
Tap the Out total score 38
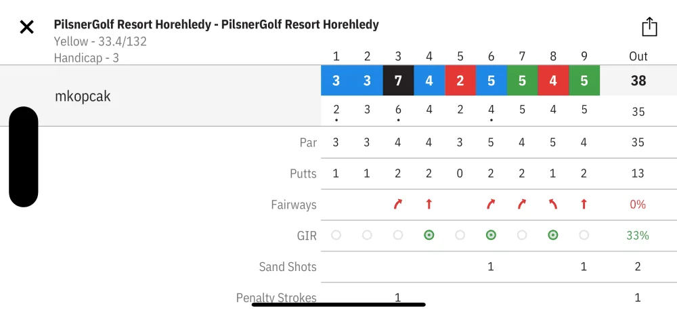(x=638, y=81)
